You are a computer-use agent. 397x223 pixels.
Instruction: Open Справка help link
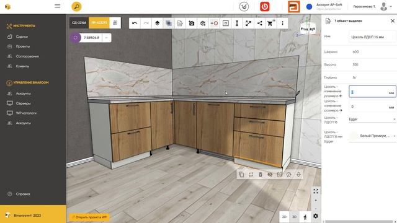[x=23, y=194]
